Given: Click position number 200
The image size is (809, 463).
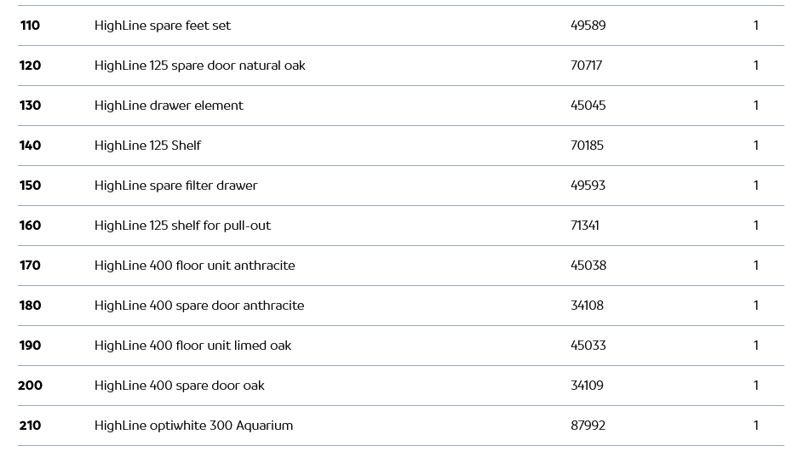Looking at the screenshot, I should click(x=30, y=386).
